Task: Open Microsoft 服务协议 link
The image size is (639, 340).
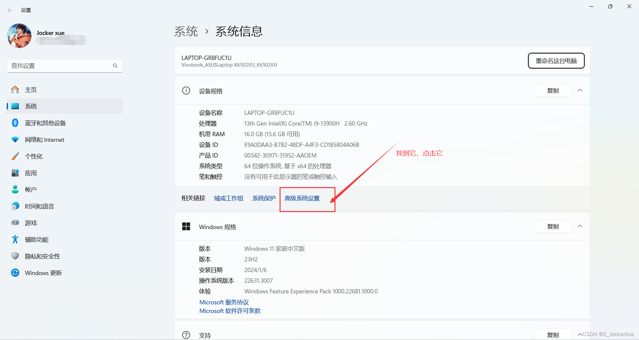Action: (224, 302)
